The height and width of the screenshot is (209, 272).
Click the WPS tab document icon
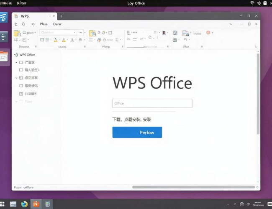16,16
